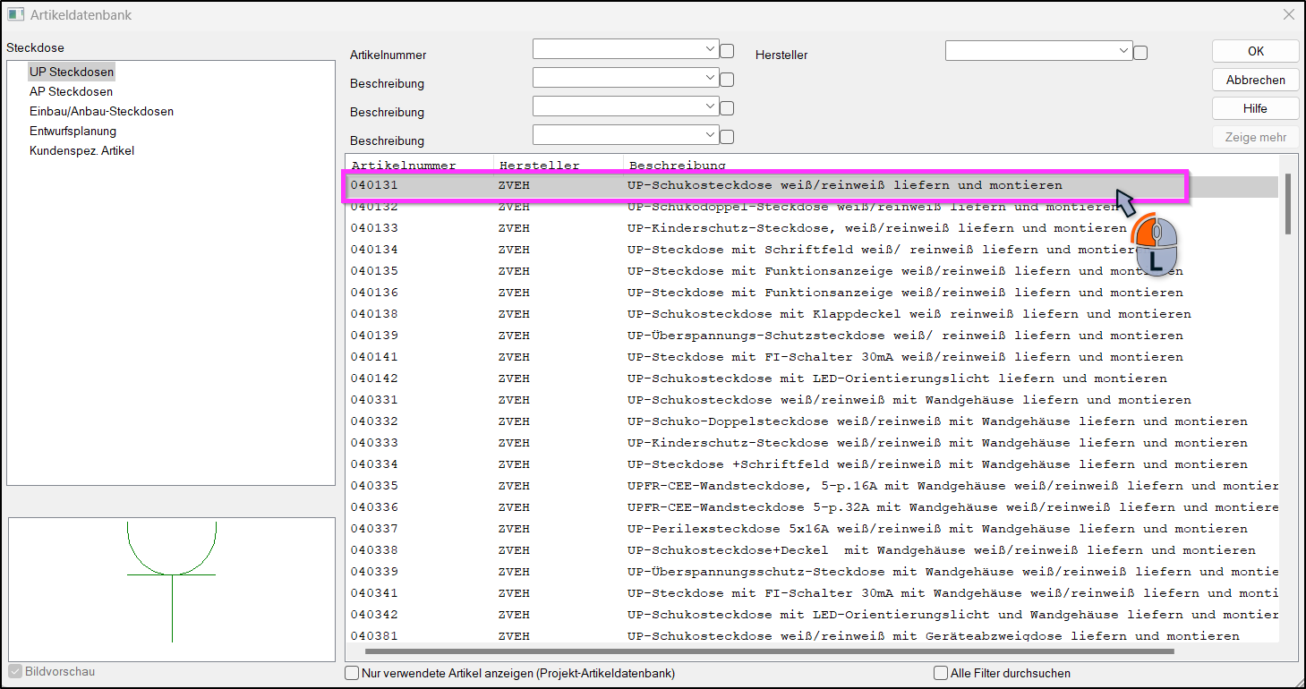Select Kundenspez. Artikel category
This screenshot has width=1306, height=689.
tap(81, 150)
